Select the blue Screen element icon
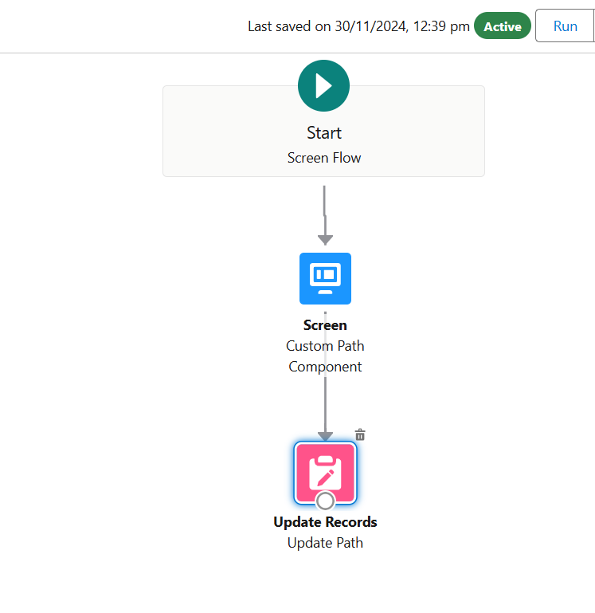This screenshot has width=595, height=613. click(x=325, y=278)
